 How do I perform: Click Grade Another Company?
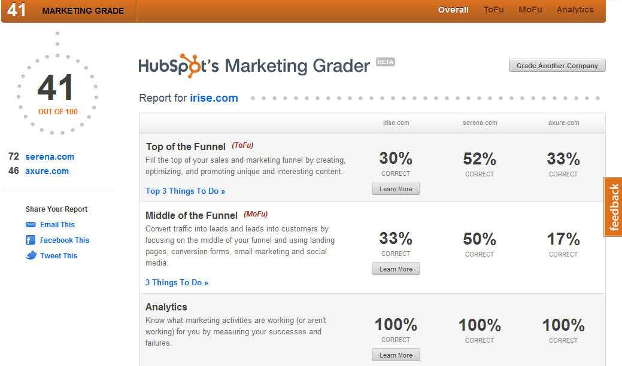pyautogui.click(x=556, y=65)
